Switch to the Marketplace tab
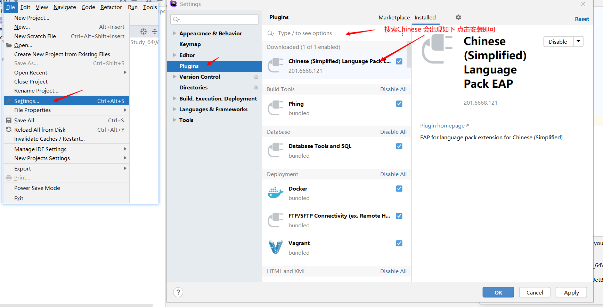Screen dimensions: 603x307 394,17
